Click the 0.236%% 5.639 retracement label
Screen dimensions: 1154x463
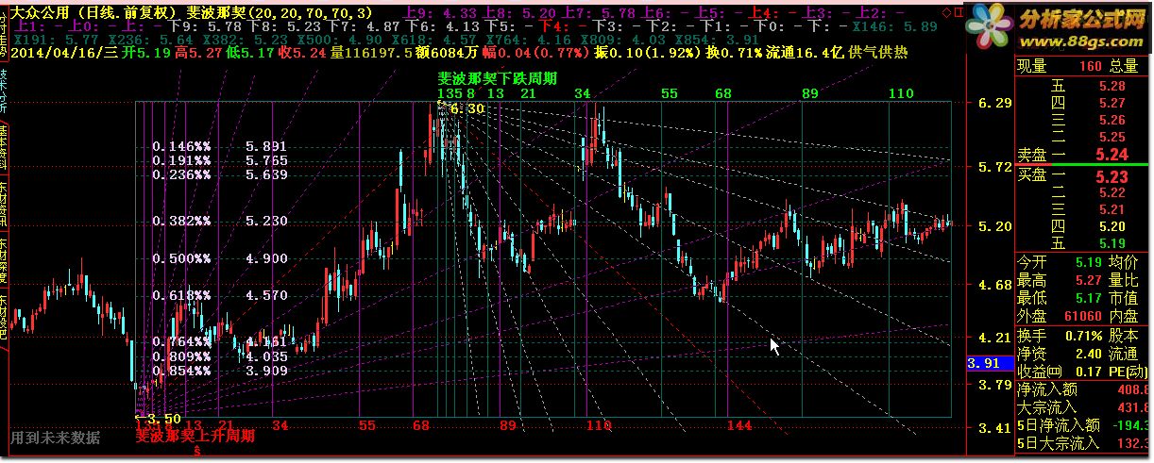click(x=220, y=174)
